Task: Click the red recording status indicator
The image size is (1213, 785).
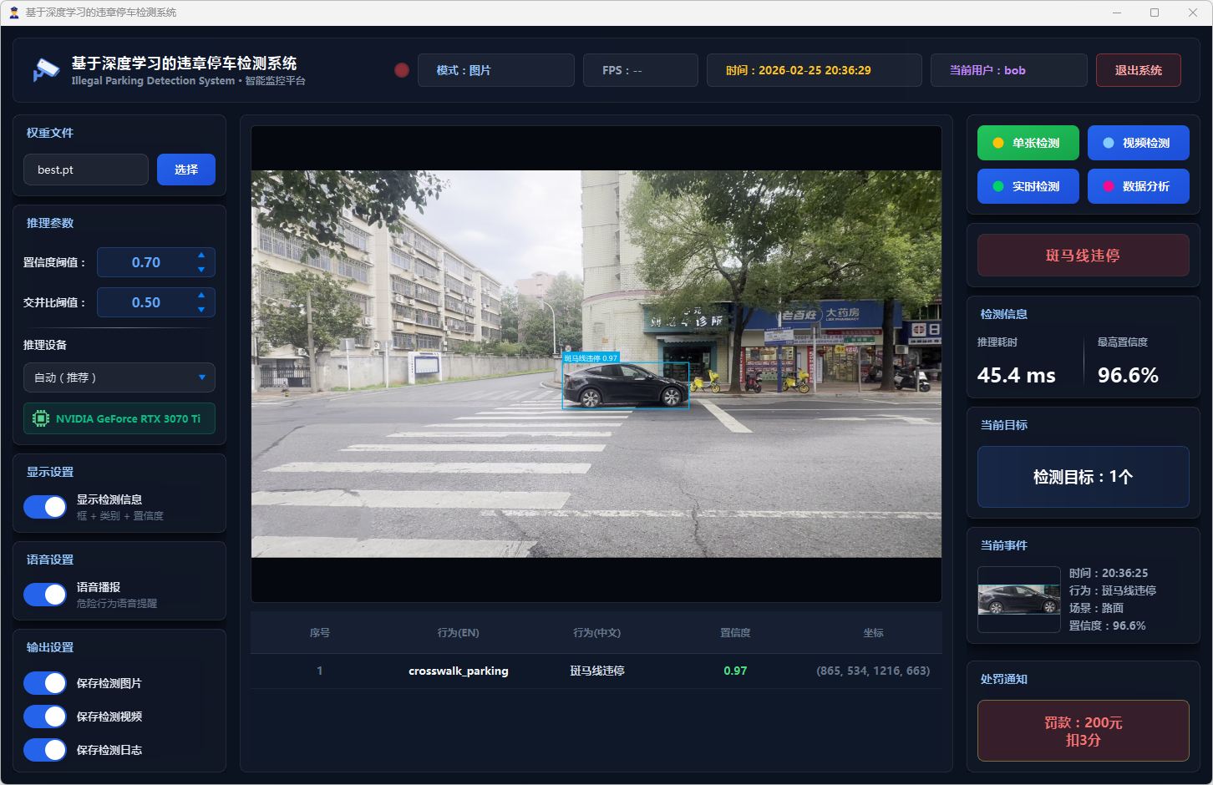Action: pos(402,70)
